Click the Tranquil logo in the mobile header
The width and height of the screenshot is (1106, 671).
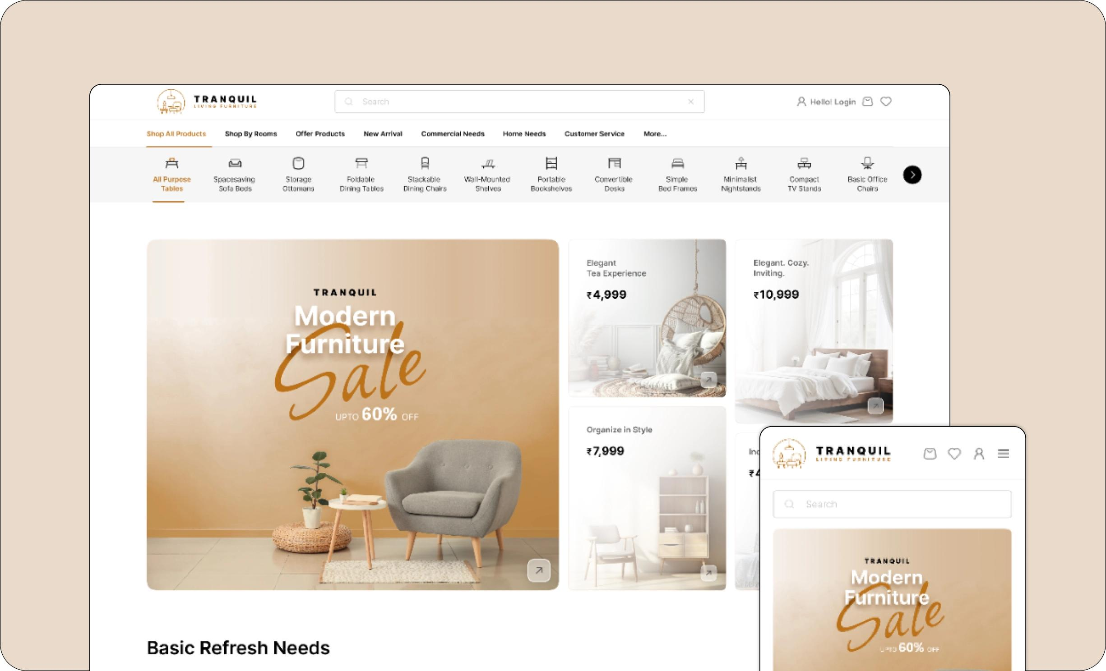click(832, 453)
